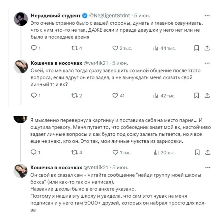Bookmark Нерадивый студент's tweet
Screen dimensions: 224x224
pos(197,48)
